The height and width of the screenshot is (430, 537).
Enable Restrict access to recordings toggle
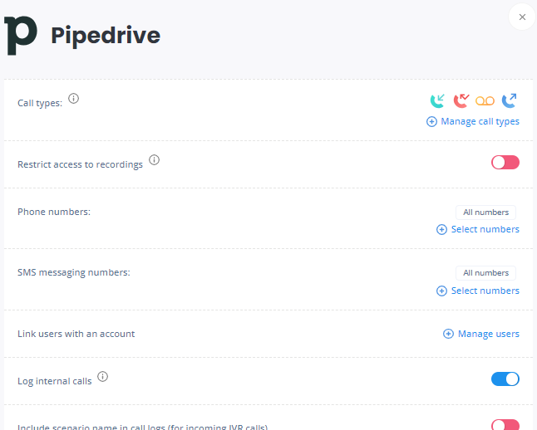(505, 163)
